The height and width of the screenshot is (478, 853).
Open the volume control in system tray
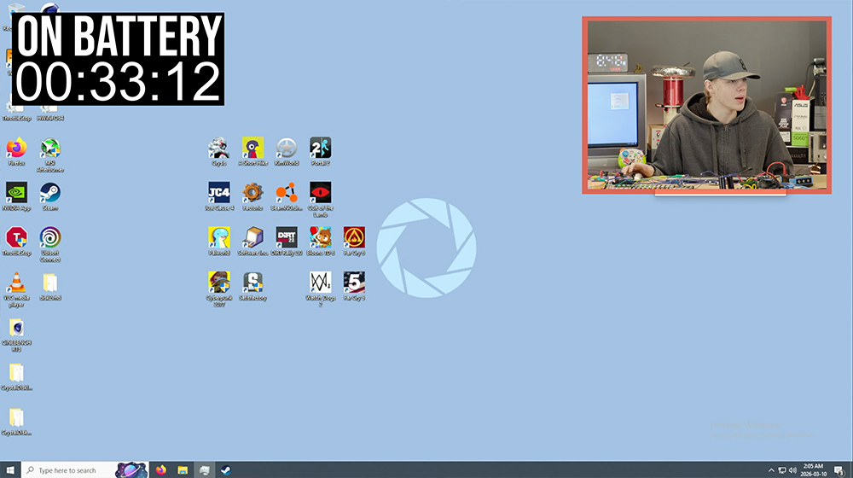point(792,469)
